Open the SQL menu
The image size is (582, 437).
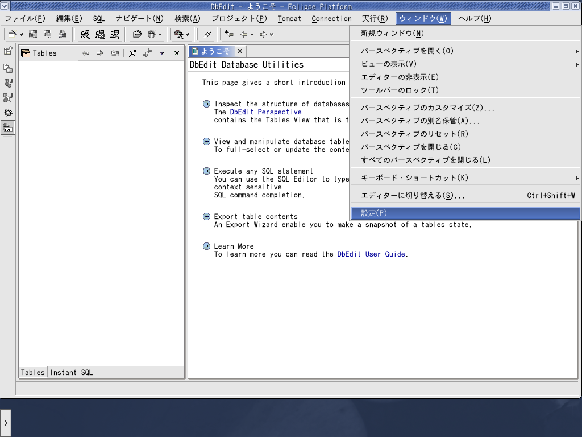(x=99, y=19)
